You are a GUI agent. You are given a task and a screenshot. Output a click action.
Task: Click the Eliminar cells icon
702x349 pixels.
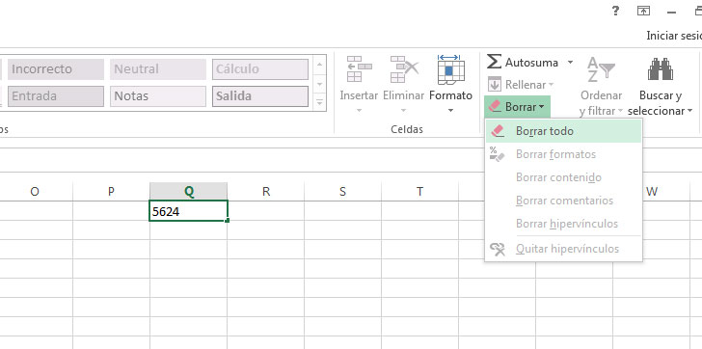click(404, 69)
